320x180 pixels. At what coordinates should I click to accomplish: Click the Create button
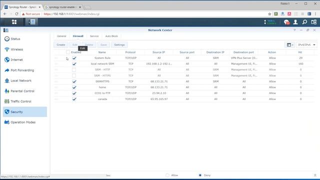[61, 44]
